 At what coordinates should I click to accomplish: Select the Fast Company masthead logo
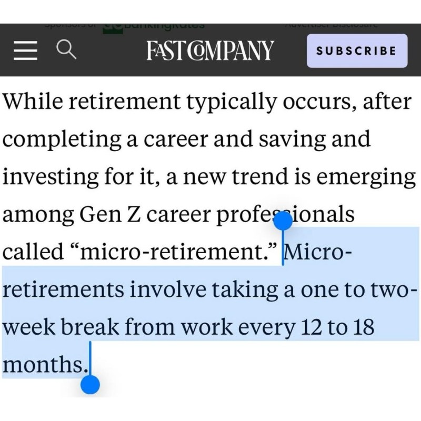tap(210, 50)
